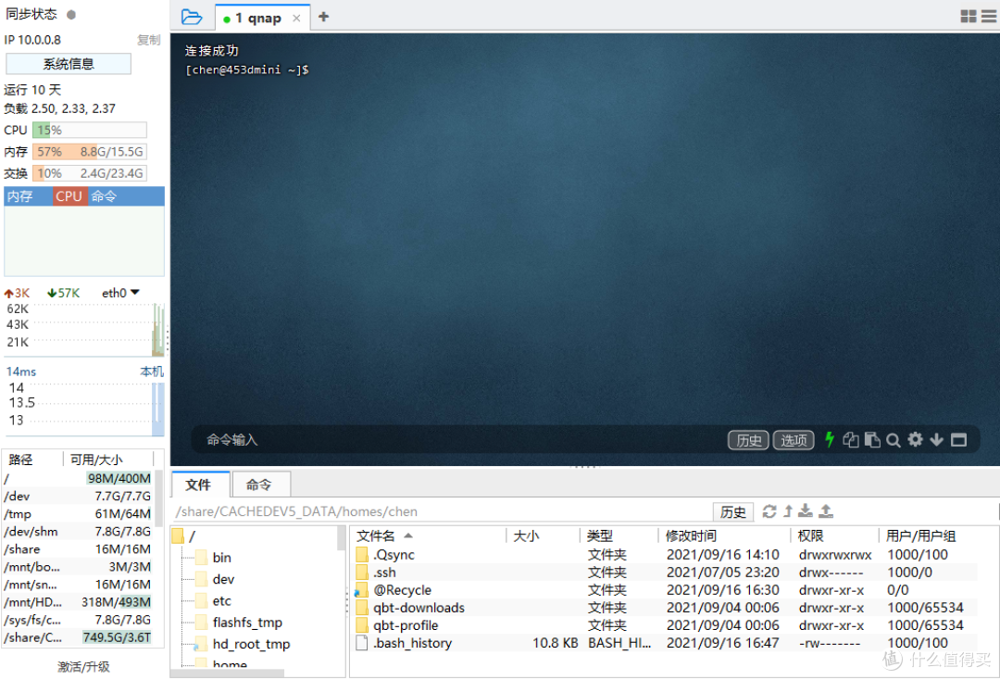Click the 本机 local ping label
This screenshot has width=1000, height=680.
click(x=152, y=371)
